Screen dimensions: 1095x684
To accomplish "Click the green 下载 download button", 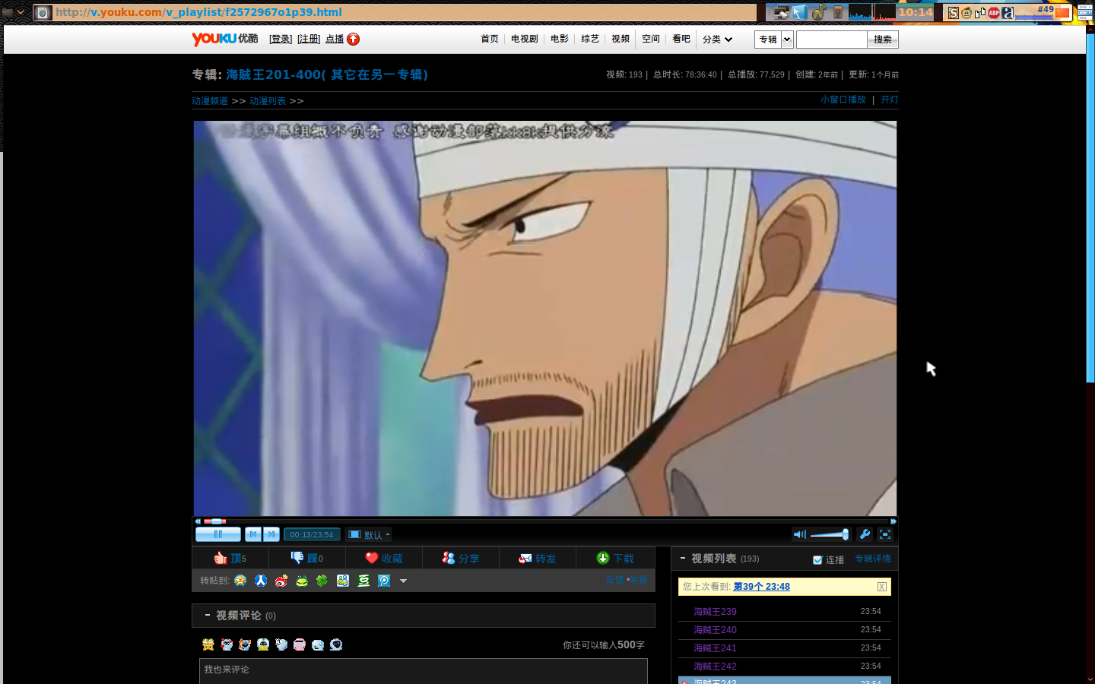I will (x=615, y=558).
